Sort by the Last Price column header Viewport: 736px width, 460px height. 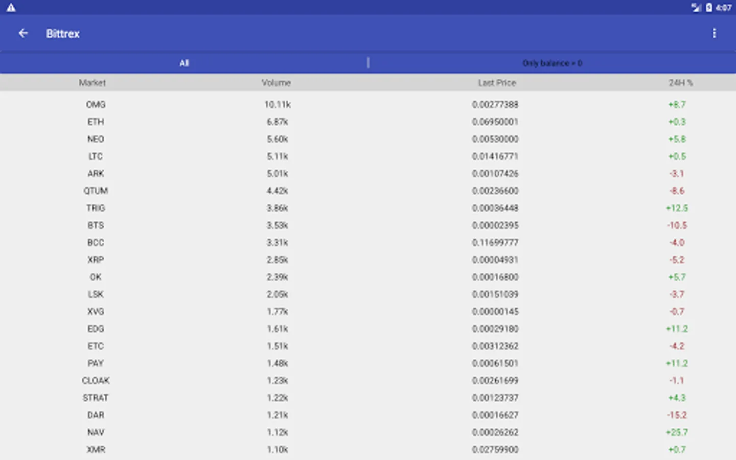(497, 82)
